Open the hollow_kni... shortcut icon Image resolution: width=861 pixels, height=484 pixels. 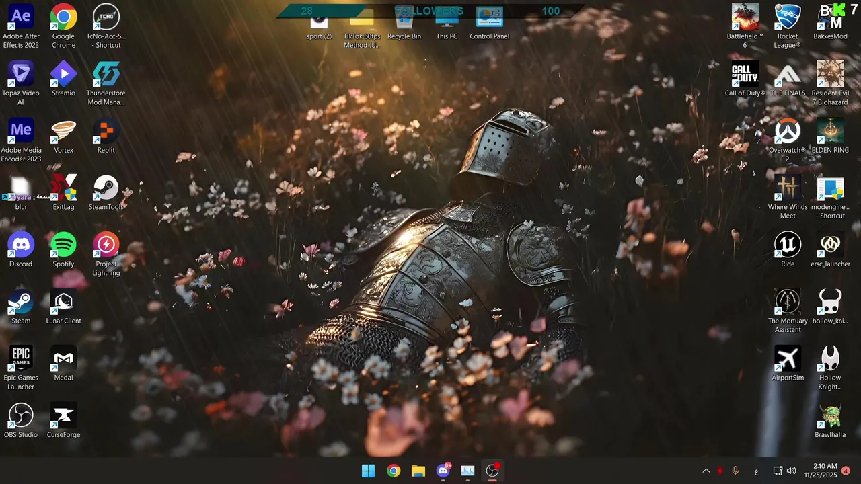click(x=830, y=307)
